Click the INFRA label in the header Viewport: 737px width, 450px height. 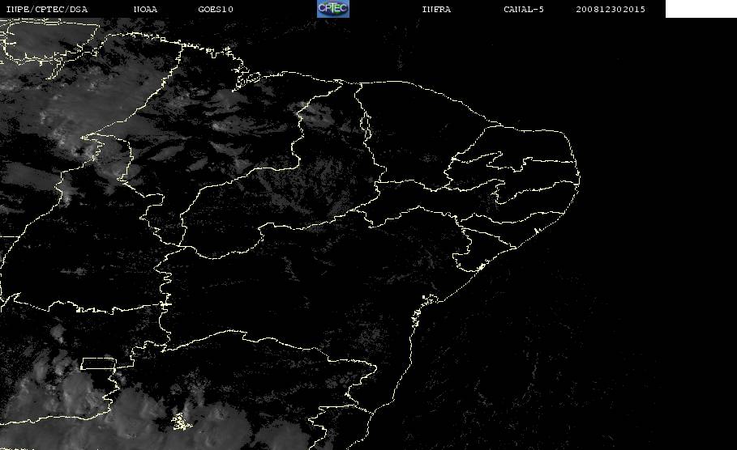[x=436, y=9]
